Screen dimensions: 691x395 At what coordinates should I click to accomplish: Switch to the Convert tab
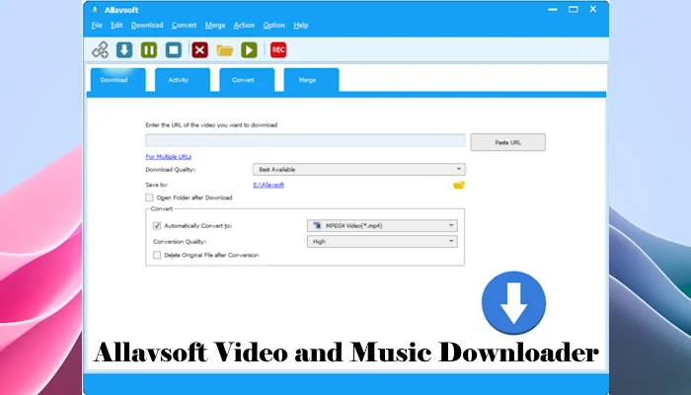click(x=247, y=80)
